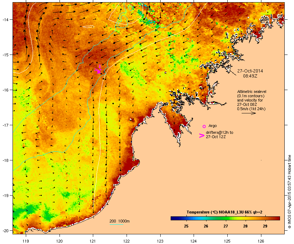
Task: Click the 0.5m/s velocity reference arrow
Action: (249, 113)
